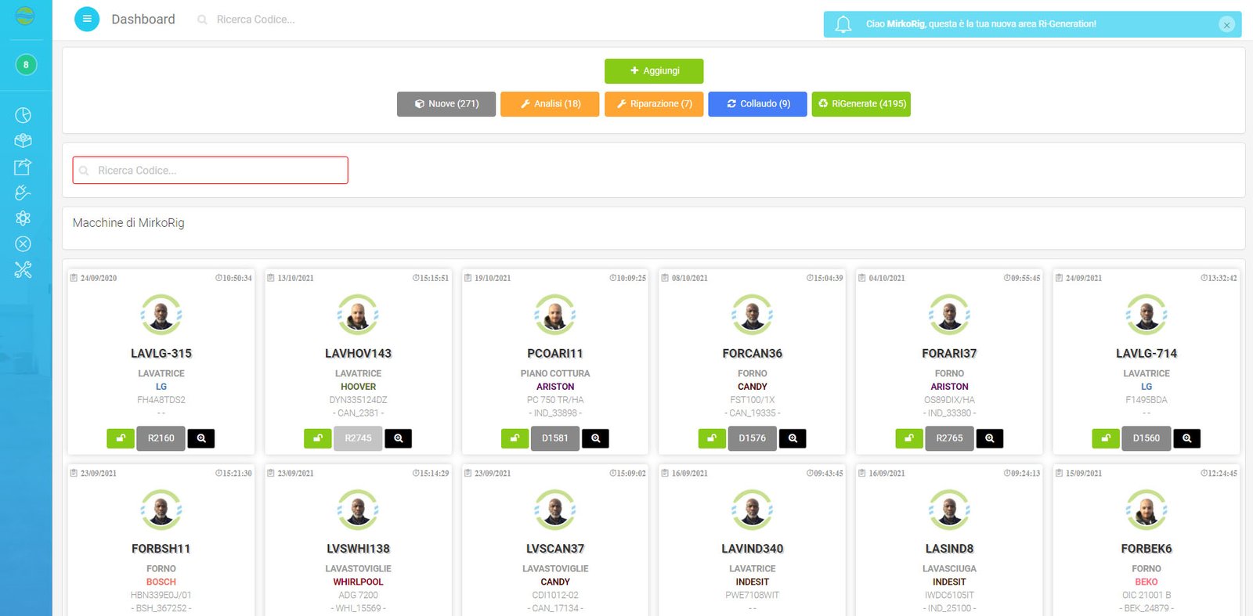This screenshot has height=616, width=1253.
Task: Click the R2765 code button
Action: click(950, 438)
